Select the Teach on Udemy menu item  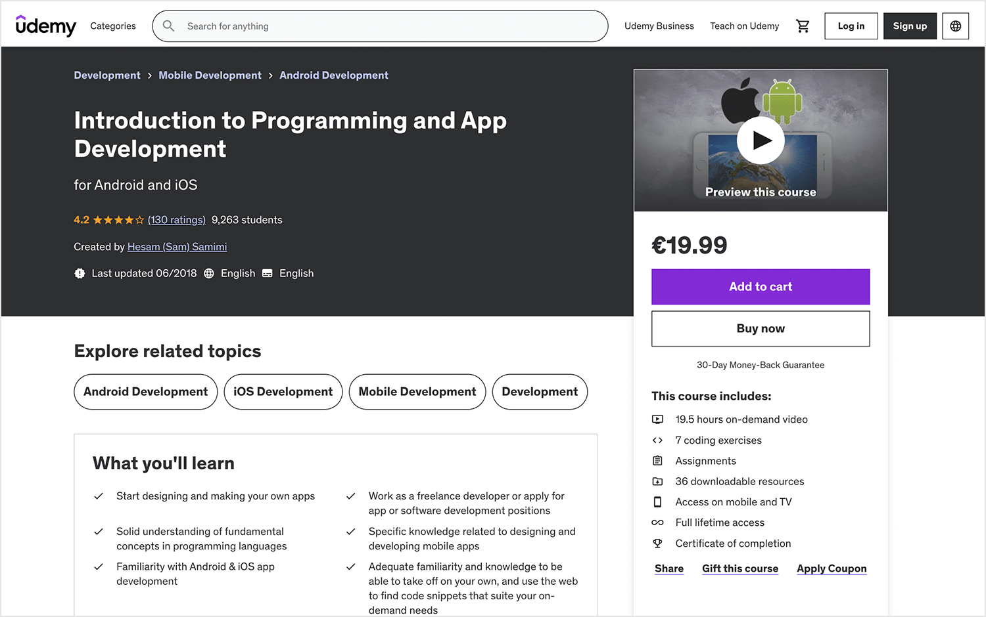(x=744, y=26)
